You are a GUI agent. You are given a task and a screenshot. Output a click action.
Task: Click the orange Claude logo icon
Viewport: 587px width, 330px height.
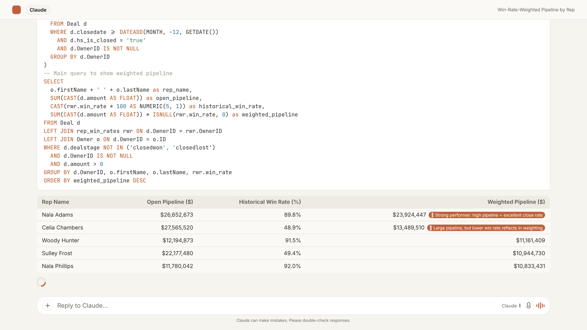(x=17, y=10)
